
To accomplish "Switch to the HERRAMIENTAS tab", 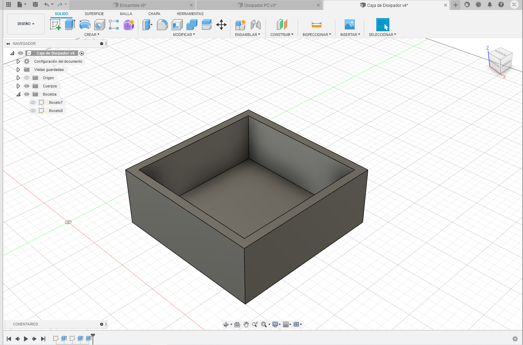I will pyautogui.click(x=190, y=14).
